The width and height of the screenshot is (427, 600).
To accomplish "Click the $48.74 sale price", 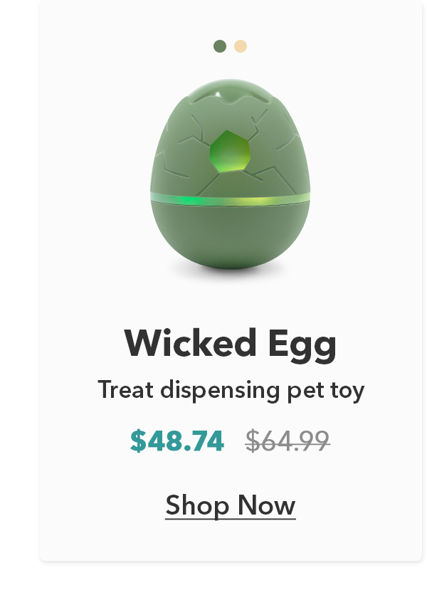I will click(177, 441).
